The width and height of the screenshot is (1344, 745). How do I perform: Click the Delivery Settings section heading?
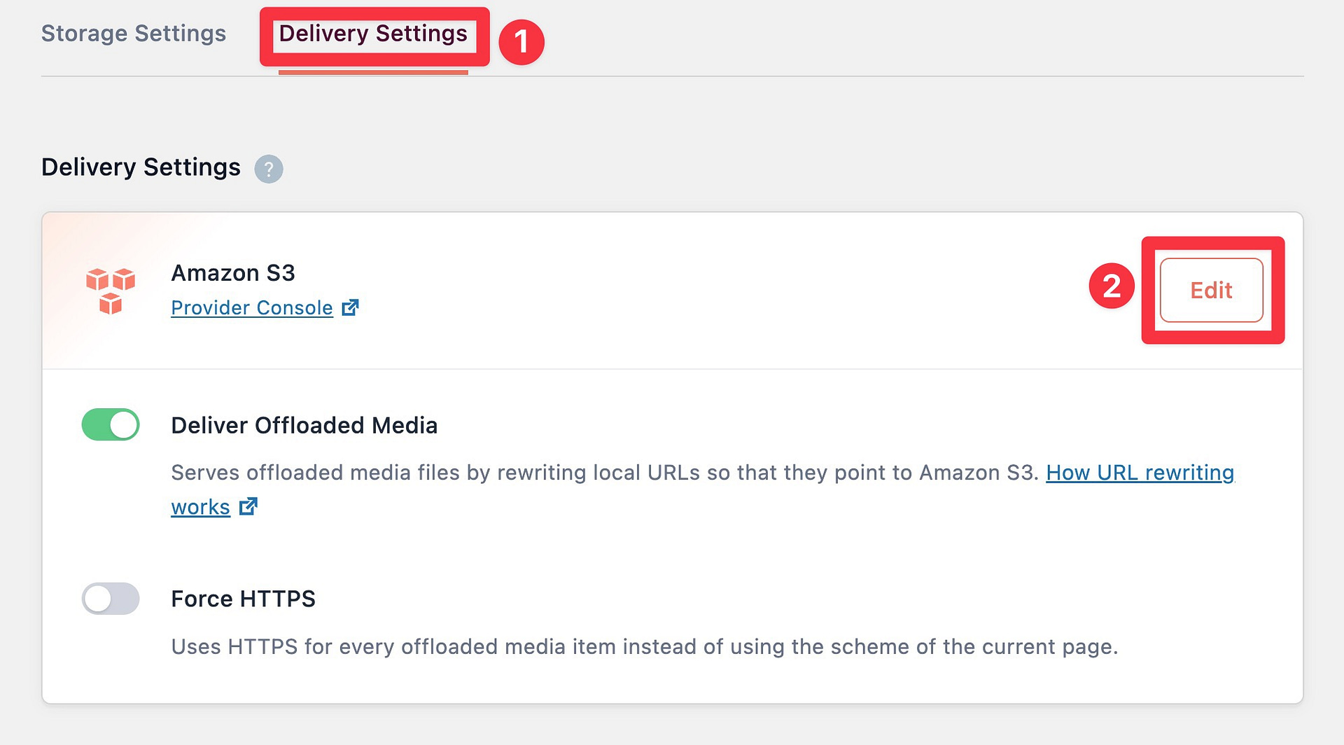[x=140, y=167]
